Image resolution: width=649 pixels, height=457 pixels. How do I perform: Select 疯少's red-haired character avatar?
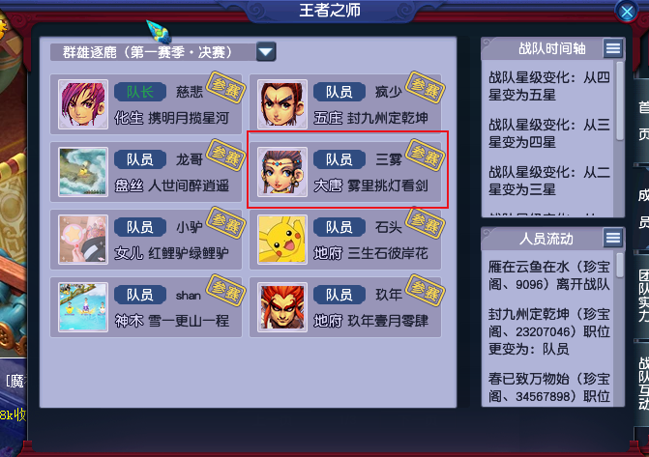point(282,104)
